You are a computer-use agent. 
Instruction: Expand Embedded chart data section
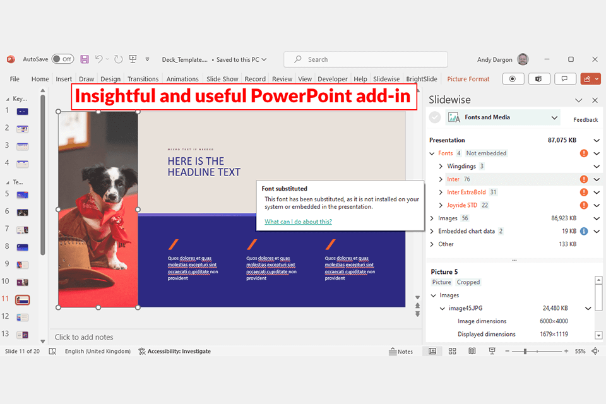tap(432, 231)
